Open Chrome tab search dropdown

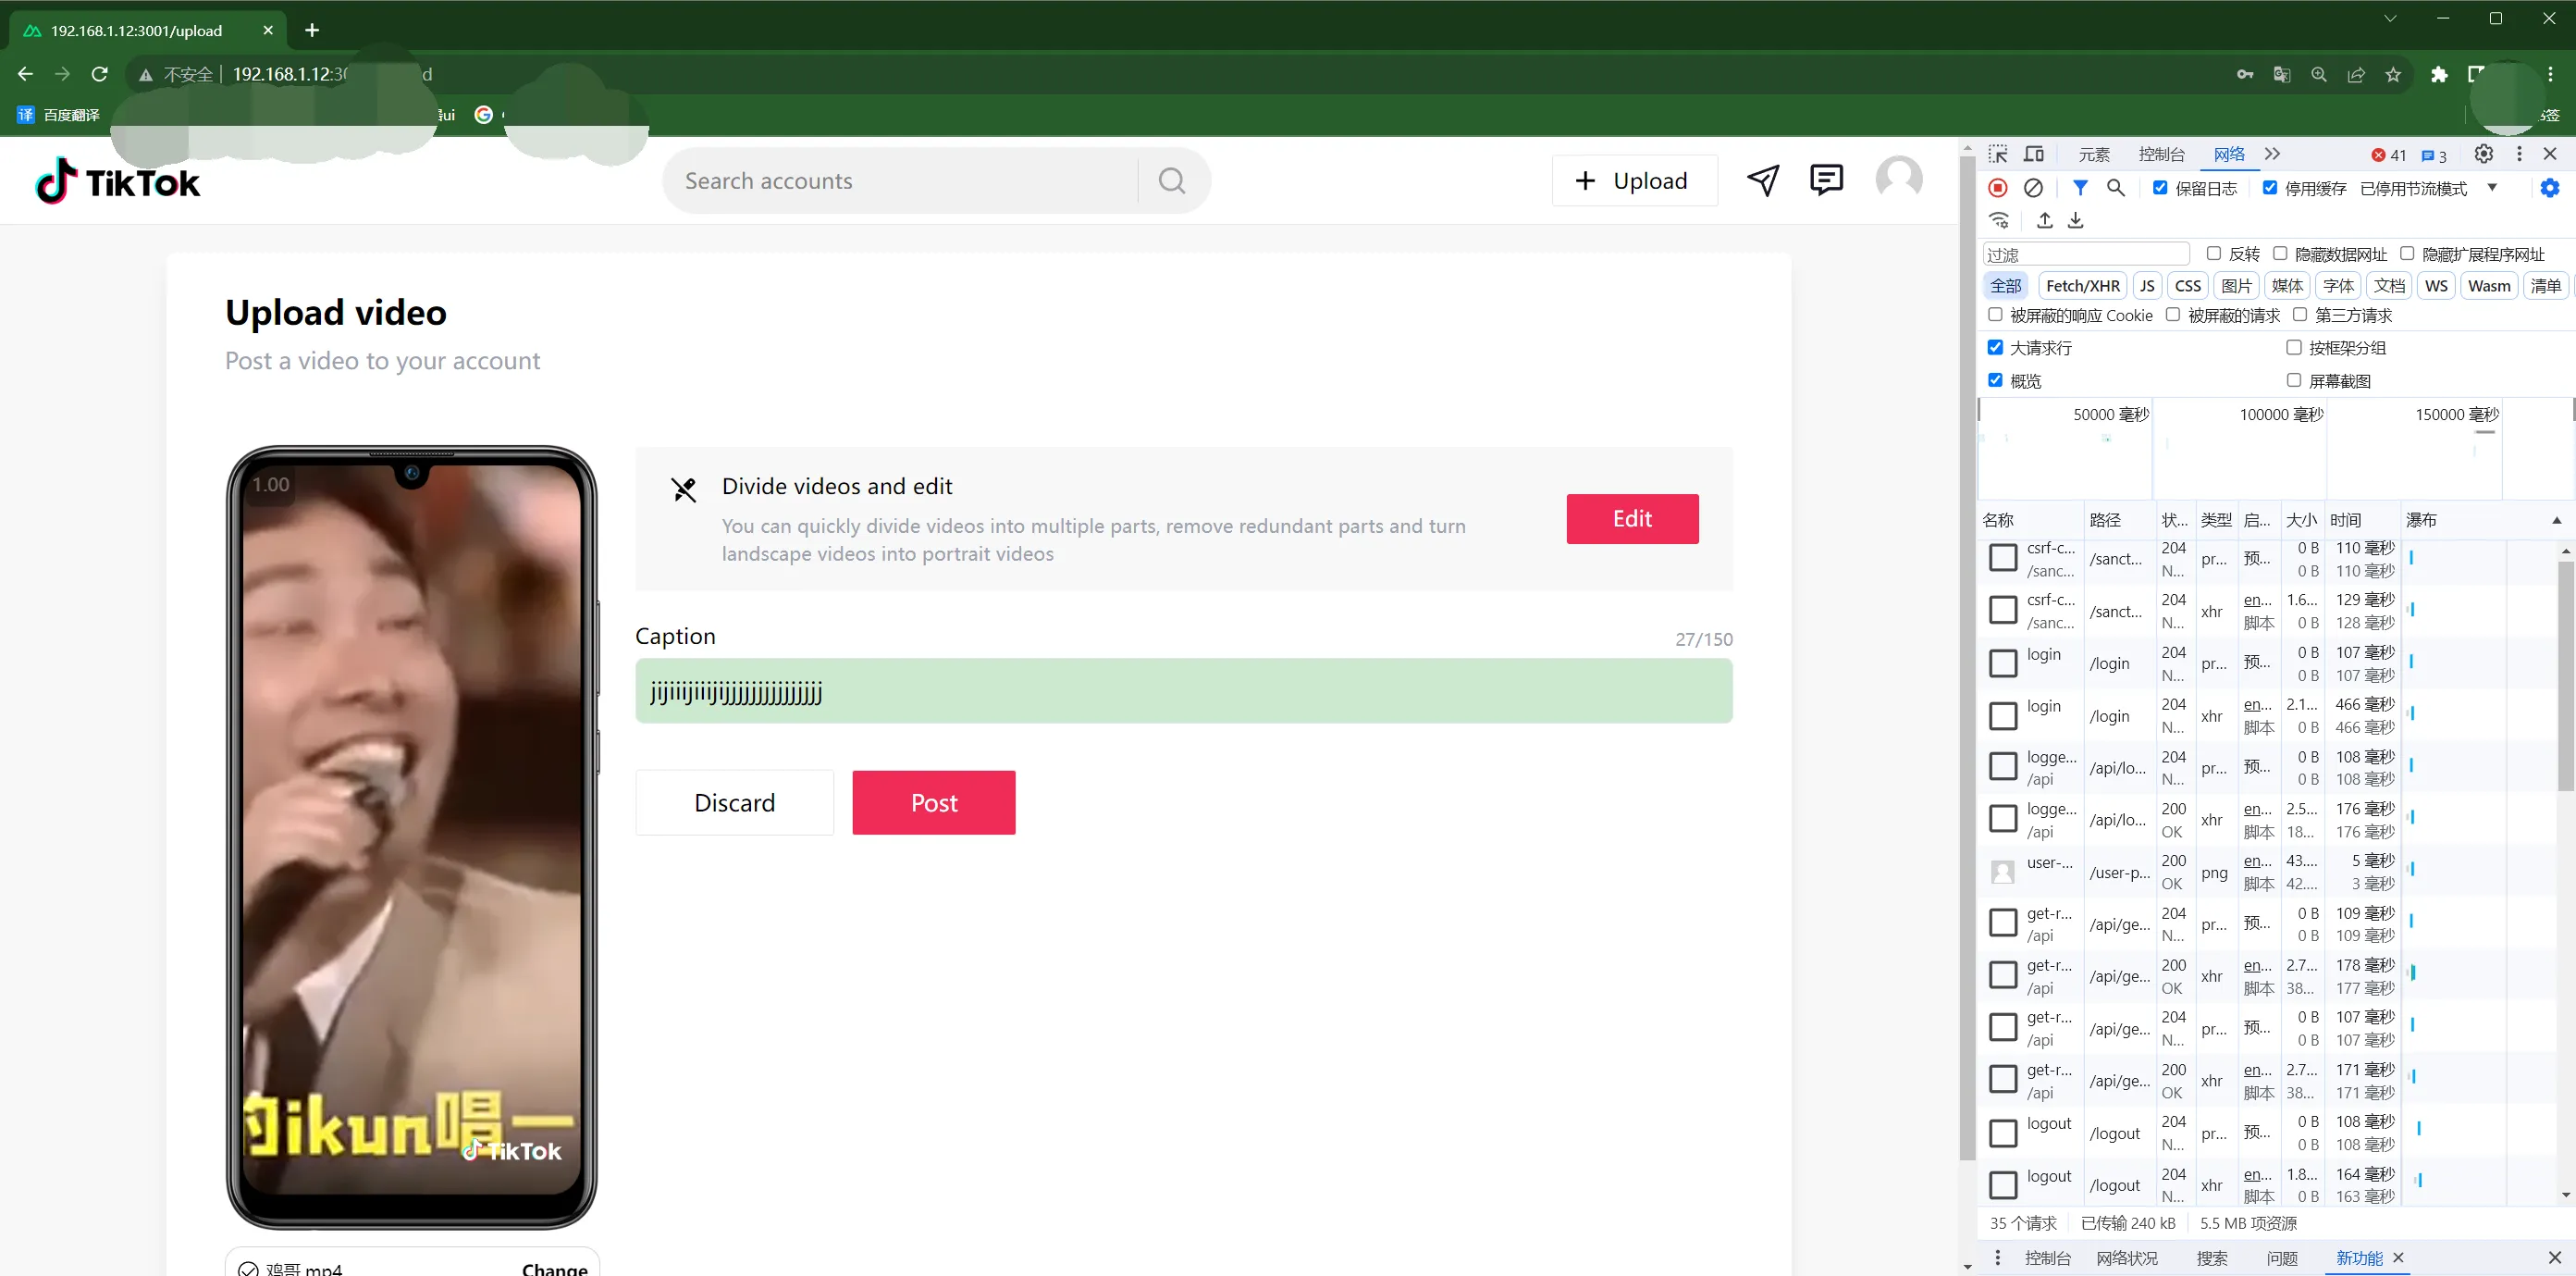[x=2390, y=18]
